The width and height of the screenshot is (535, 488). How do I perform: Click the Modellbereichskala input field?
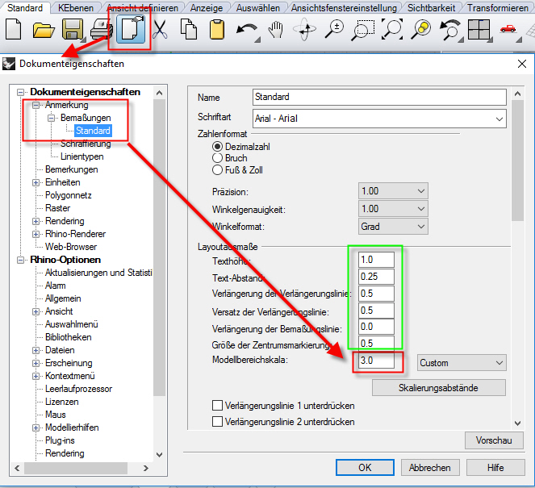pyautogui.click(x=377, y=362)
